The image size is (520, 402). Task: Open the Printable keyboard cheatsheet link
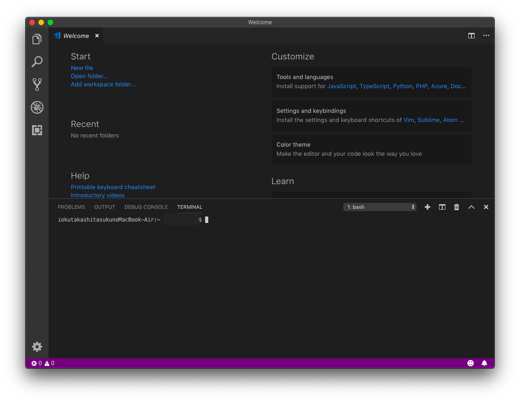pyautogui.click(x=113, y=187)
